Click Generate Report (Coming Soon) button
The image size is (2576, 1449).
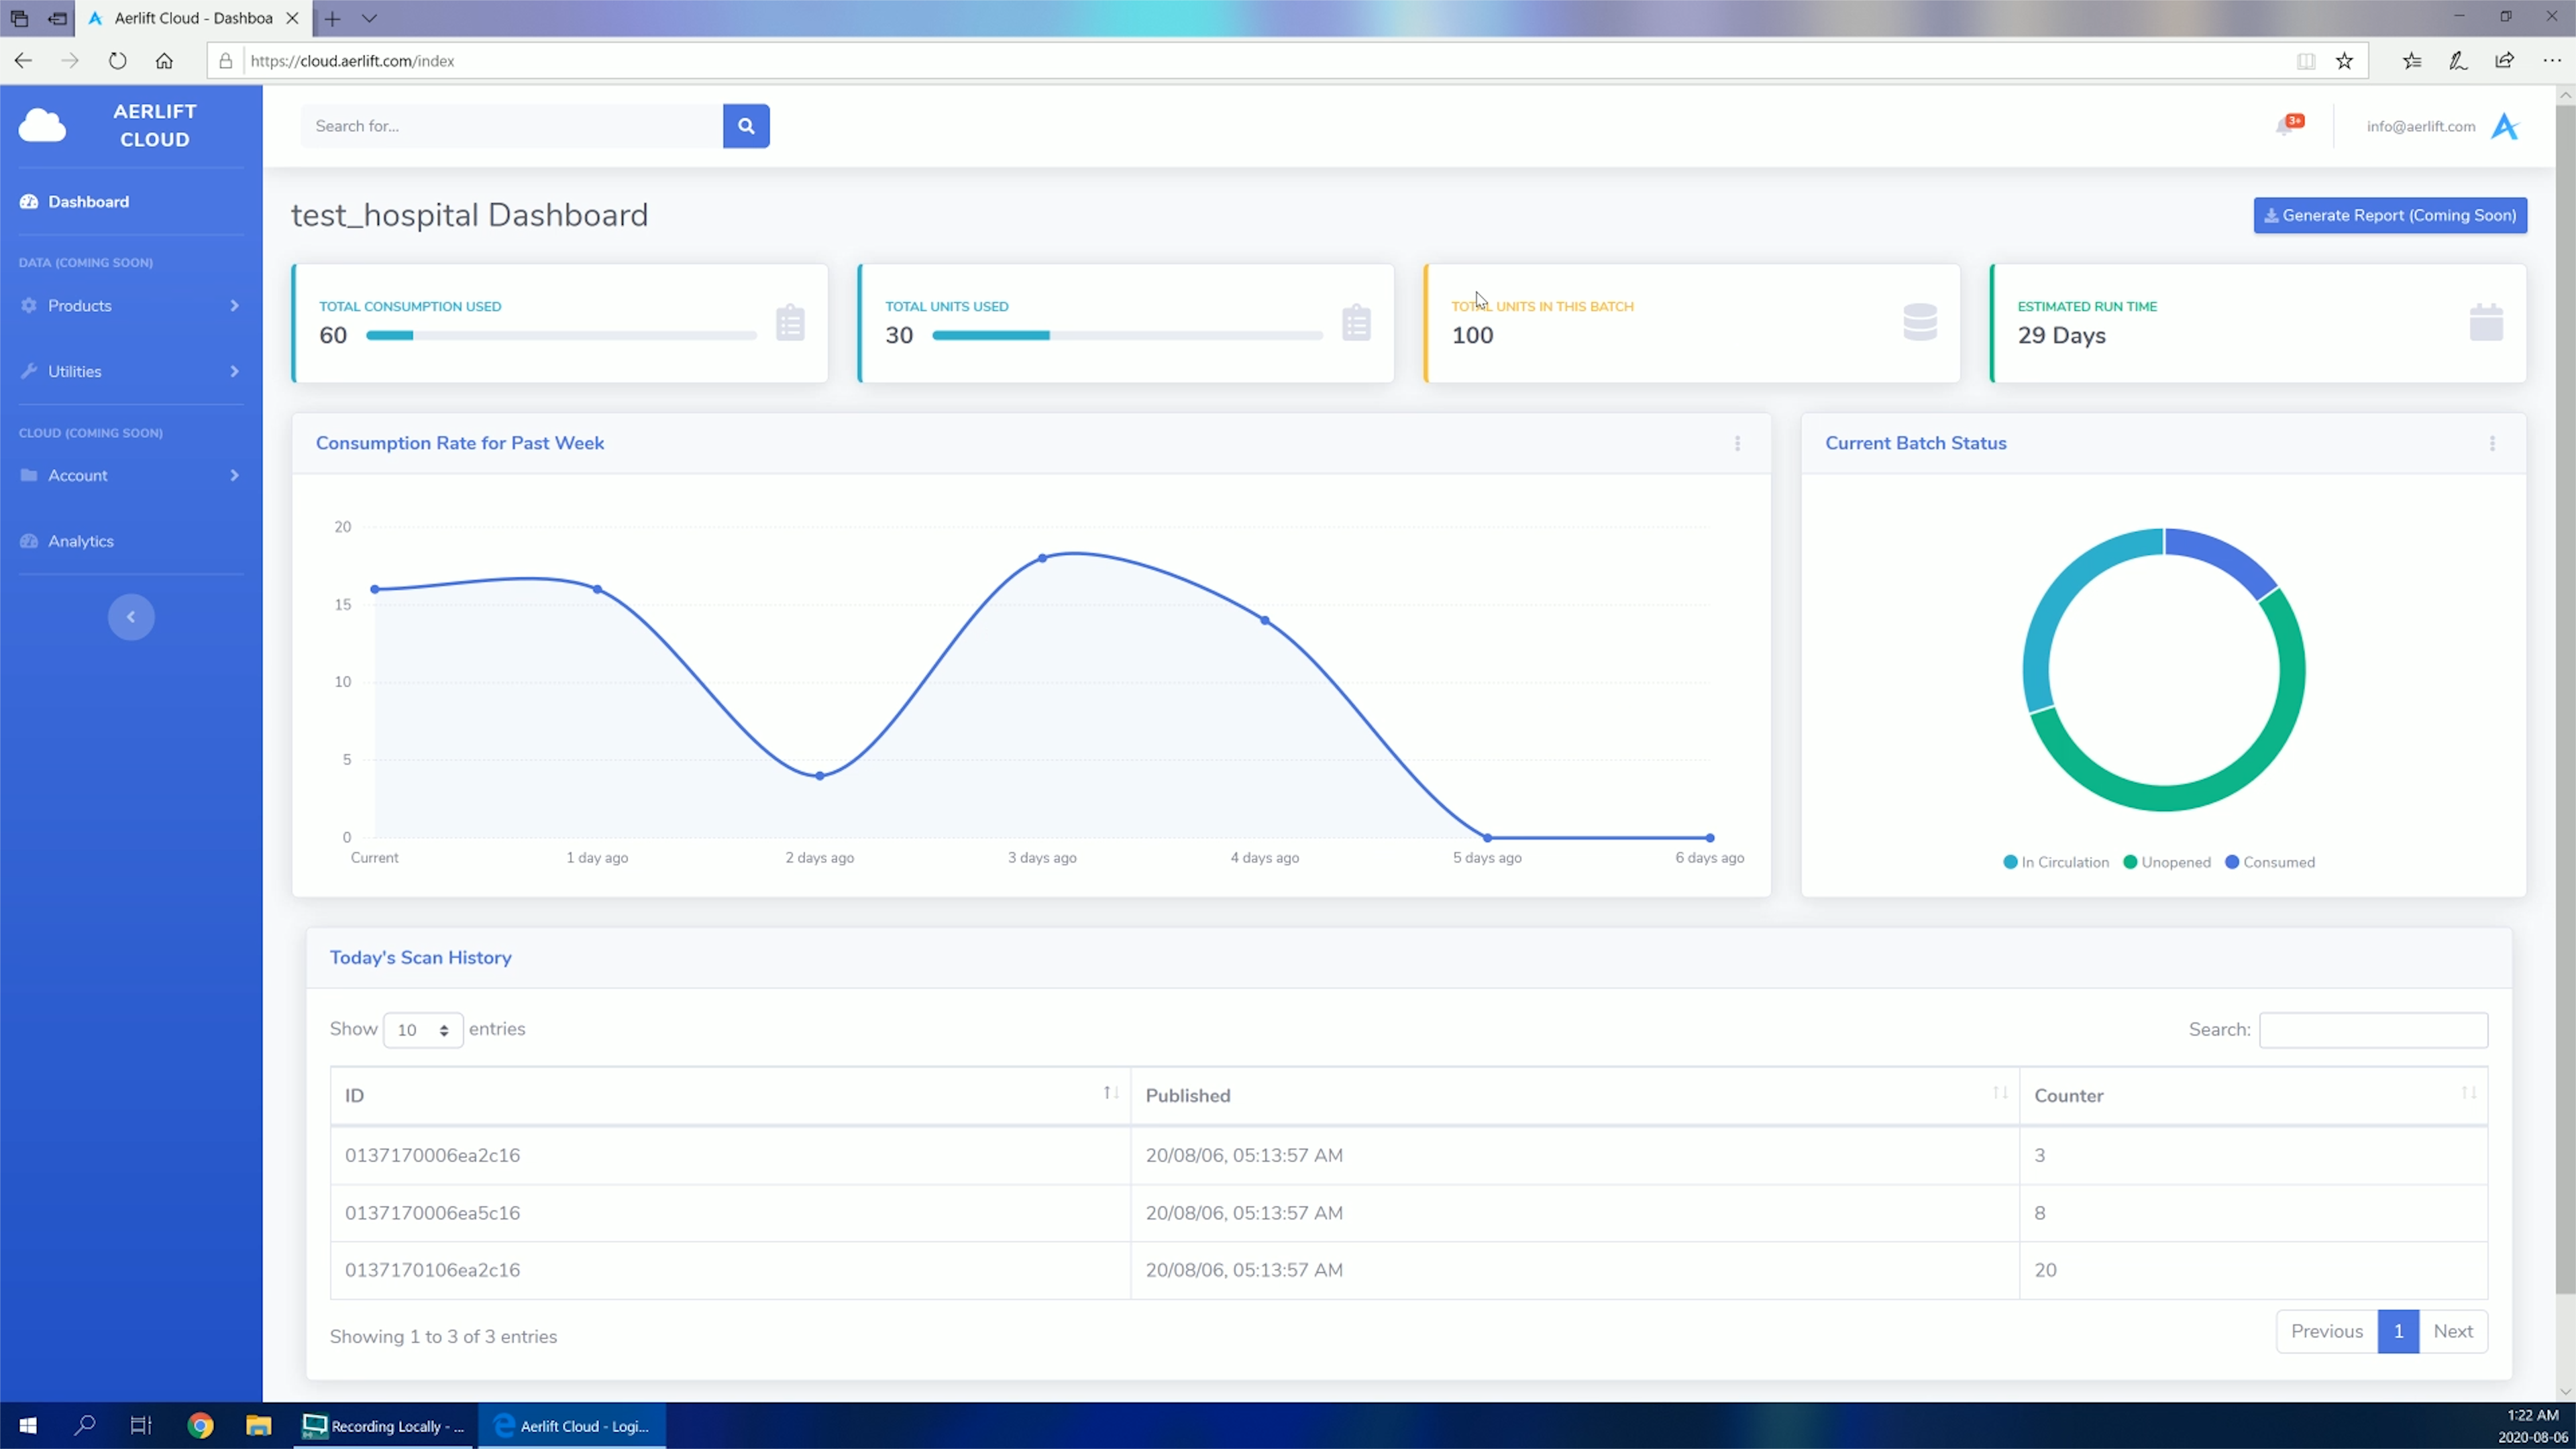[2390, 215]
